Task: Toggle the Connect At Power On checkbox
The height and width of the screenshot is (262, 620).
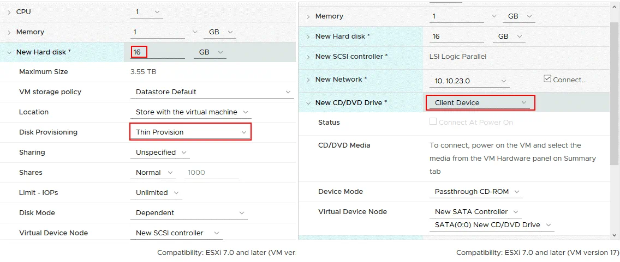Action: click(x=433, y=122)
